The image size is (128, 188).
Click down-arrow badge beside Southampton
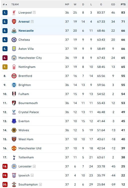(40, 184)
